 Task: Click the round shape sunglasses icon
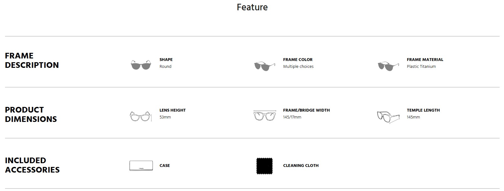pyautogui.click(x=141, y=65)
